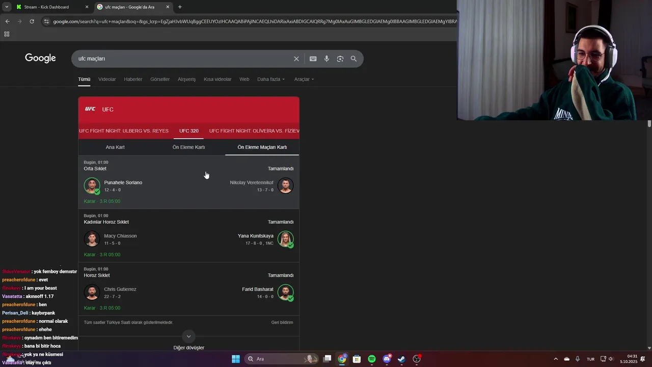Open Task View on the taskbar
652x367 pixels.
pyautogui.click(x=328, y=359)
